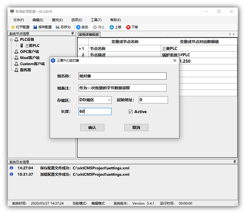Click the info icon of the 10:31:37 log
This screenshot has height=214, width=246.
pyautogui.click(x=11, y=174)
